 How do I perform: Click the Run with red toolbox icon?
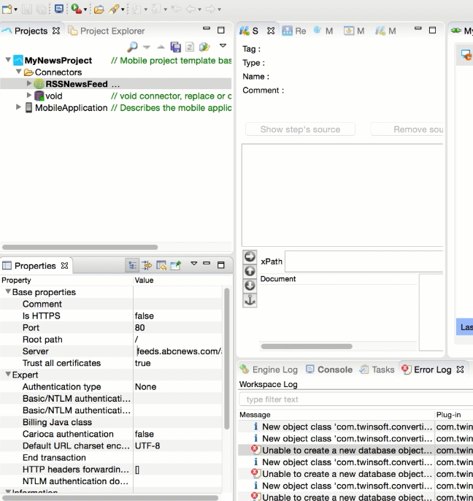tap(76, 9)
